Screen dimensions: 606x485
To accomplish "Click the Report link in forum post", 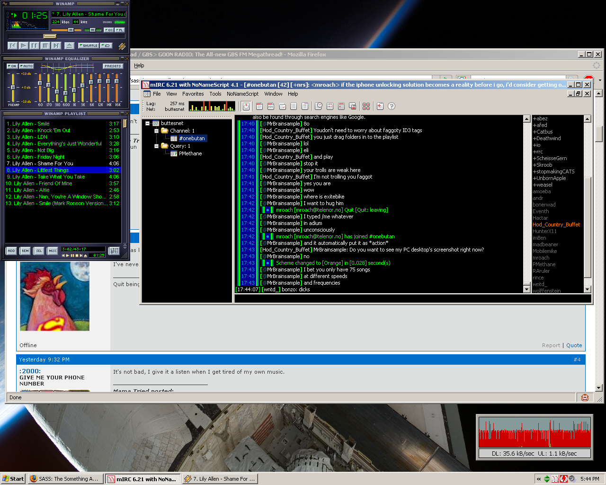I will click(551, 345).
